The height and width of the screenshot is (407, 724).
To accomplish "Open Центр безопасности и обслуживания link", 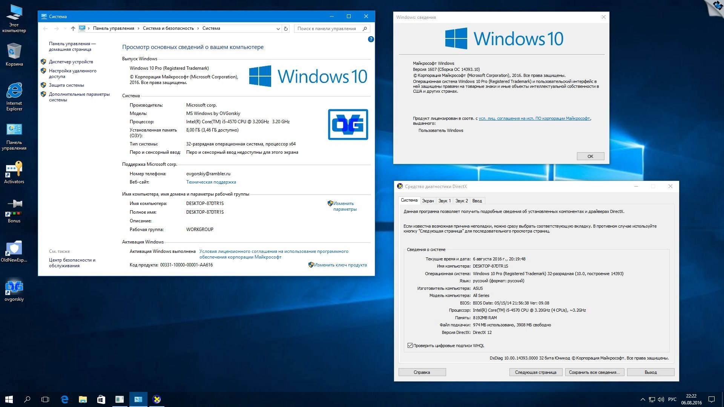I will click(x=72, y=263).
